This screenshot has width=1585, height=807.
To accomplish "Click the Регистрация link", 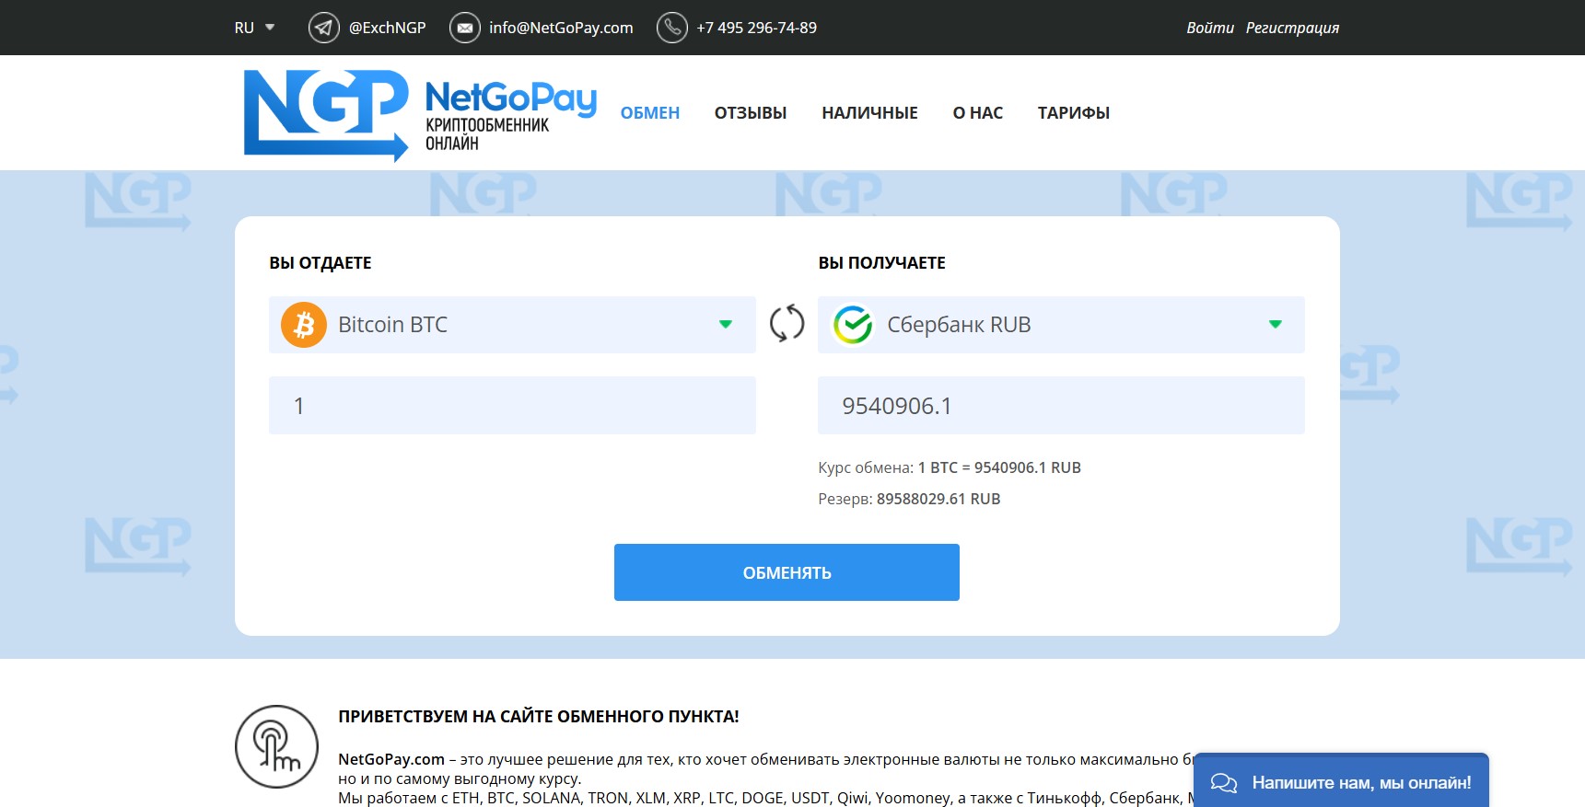I will 1292,28.
